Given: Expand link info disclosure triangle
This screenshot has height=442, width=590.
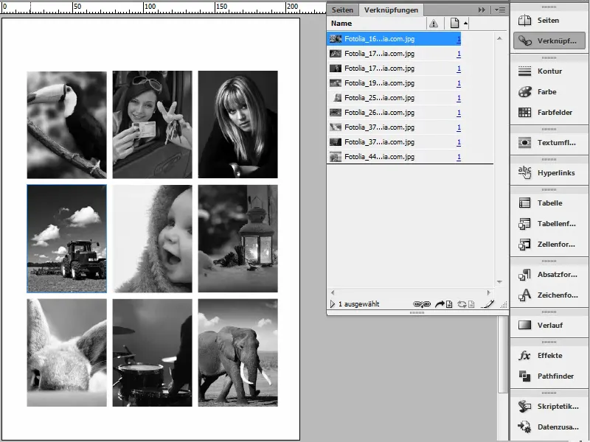Looking at the screenshot, I should [x=333, y=304].
